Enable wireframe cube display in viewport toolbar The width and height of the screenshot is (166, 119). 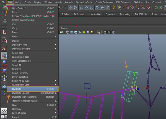68,32
